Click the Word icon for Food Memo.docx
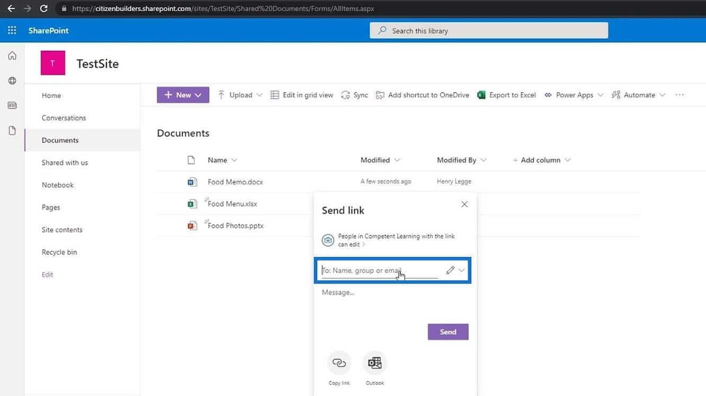Image resolution: width=706 pixels, height=396 pixels. [x=192, y=182]
